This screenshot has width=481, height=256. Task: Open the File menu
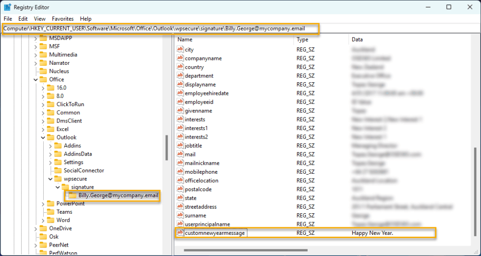pos(8,19)
